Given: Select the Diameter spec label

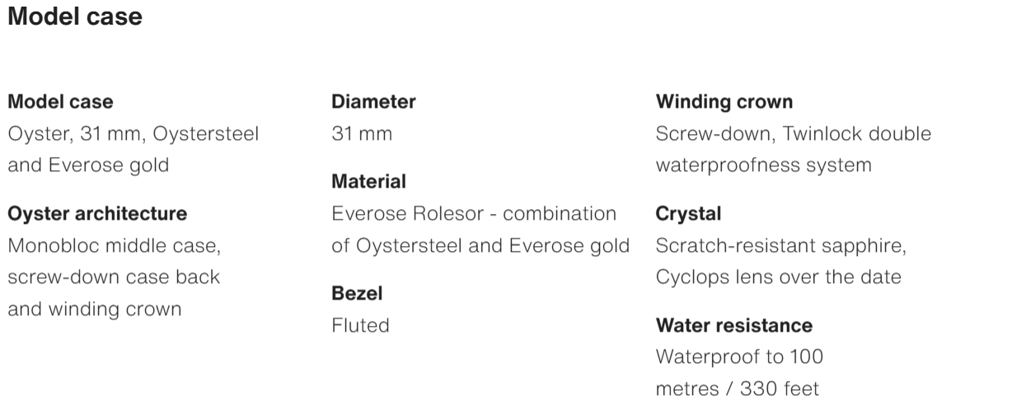Looking at the screenshot, I should pos(373,102).
